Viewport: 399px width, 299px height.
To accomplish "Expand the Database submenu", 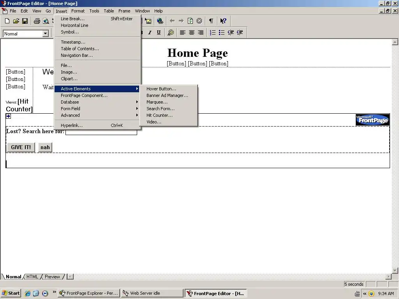I will (97, 102).
